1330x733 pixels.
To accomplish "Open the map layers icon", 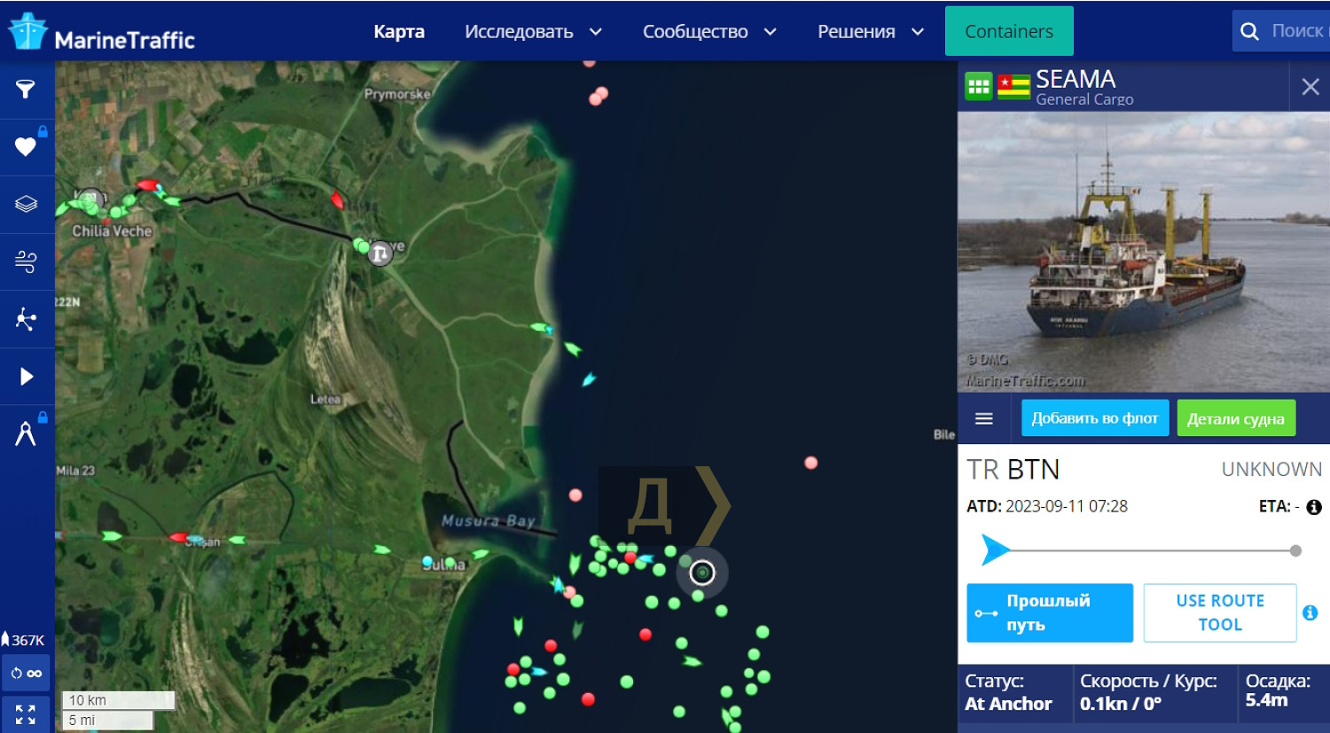I will pos(26,204).
